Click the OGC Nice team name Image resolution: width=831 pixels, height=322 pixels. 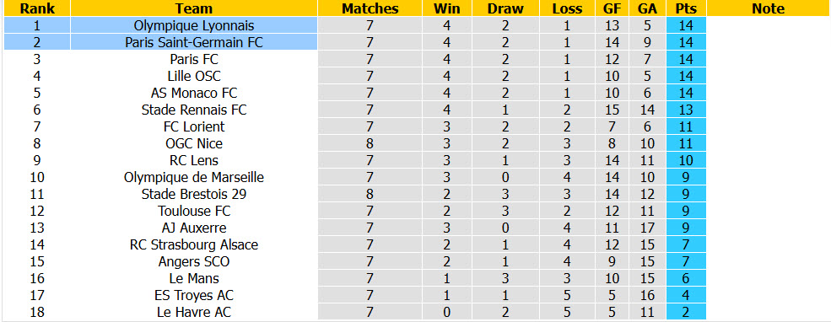194,143
